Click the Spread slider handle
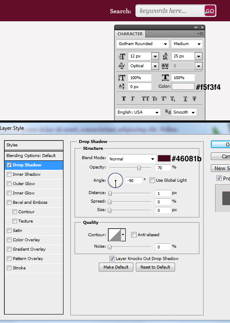Screen dimensions: 230x323 pyautogui.click(x=109, y=202)
